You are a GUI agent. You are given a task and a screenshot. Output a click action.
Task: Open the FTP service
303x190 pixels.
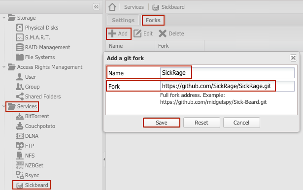[25, 146]
